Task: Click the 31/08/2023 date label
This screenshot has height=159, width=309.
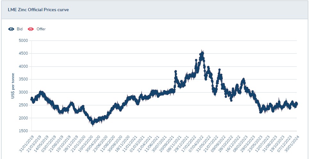Action: [270, 143]
